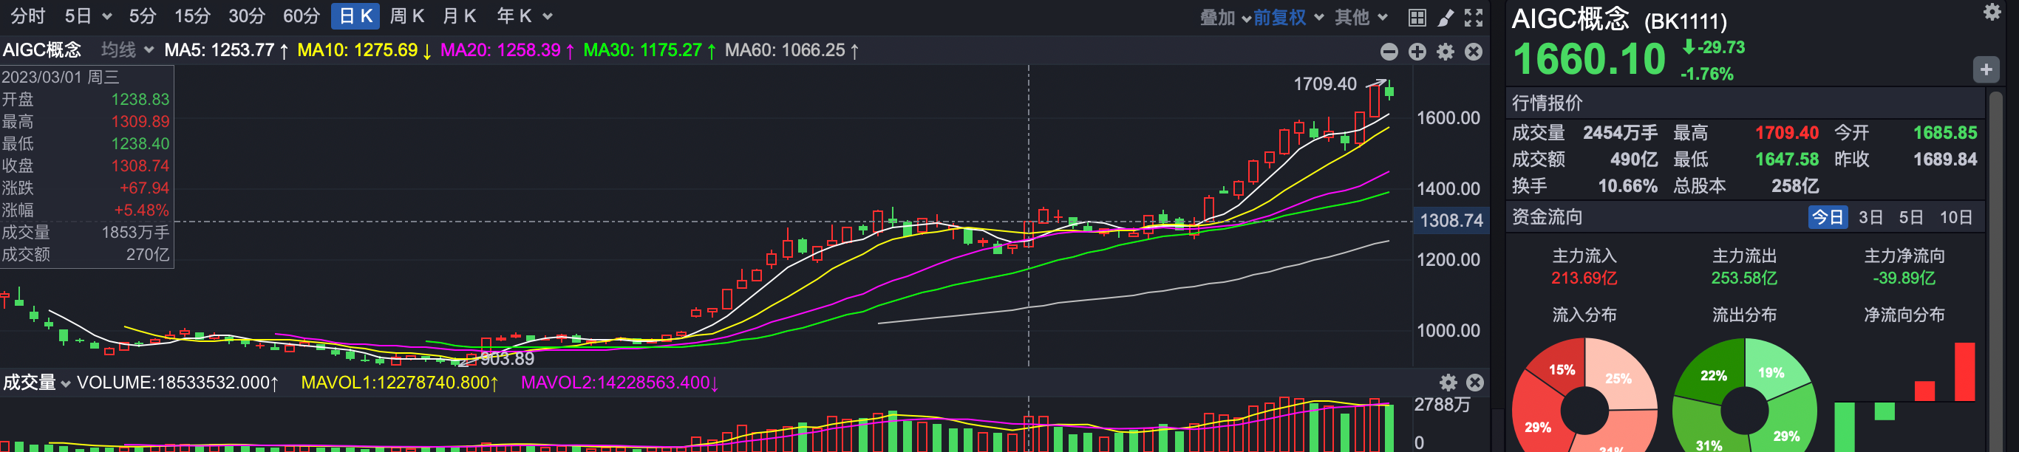Open the quote panel settings gear
The width and height of the screenshot is (2019, 452).
coord(1992,12)
